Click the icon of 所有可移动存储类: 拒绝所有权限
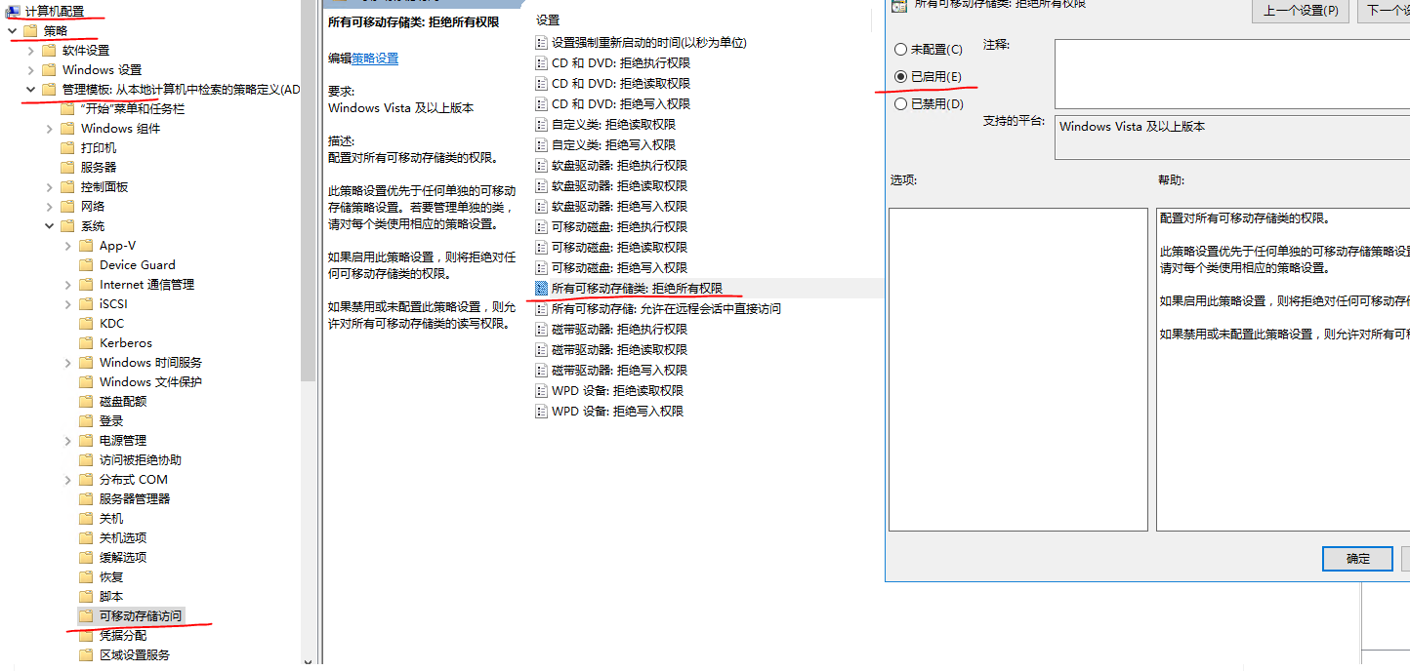The image size is (1410, 671). (542, 288)
